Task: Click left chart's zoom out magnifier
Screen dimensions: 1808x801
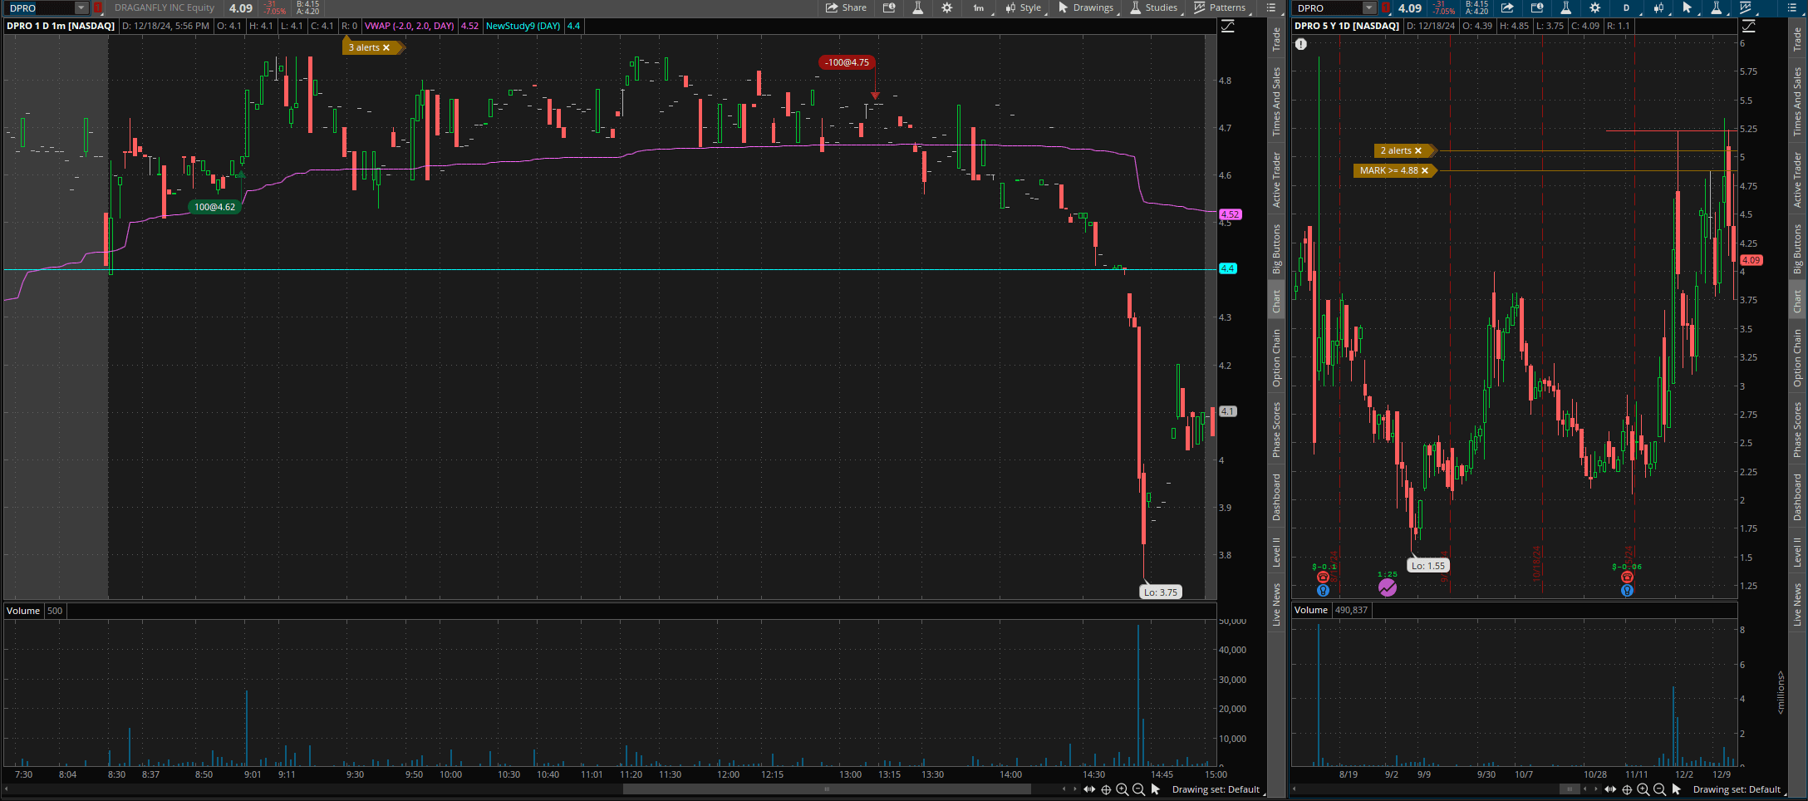Action: (x=1138, y=789)
